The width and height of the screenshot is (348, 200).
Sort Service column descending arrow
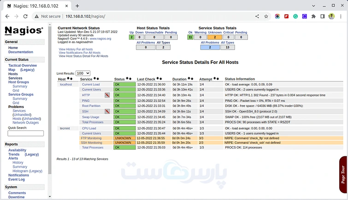tap(98, 79)
